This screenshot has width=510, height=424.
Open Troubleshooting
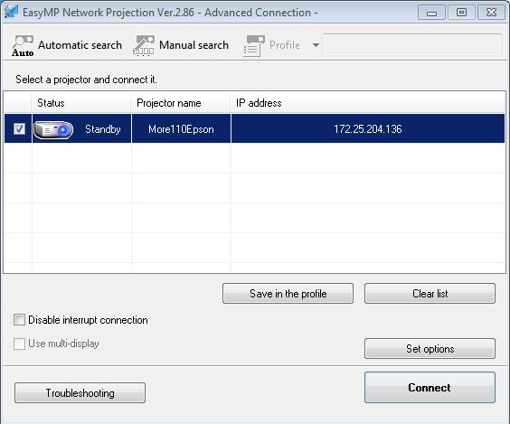point(80,392)
